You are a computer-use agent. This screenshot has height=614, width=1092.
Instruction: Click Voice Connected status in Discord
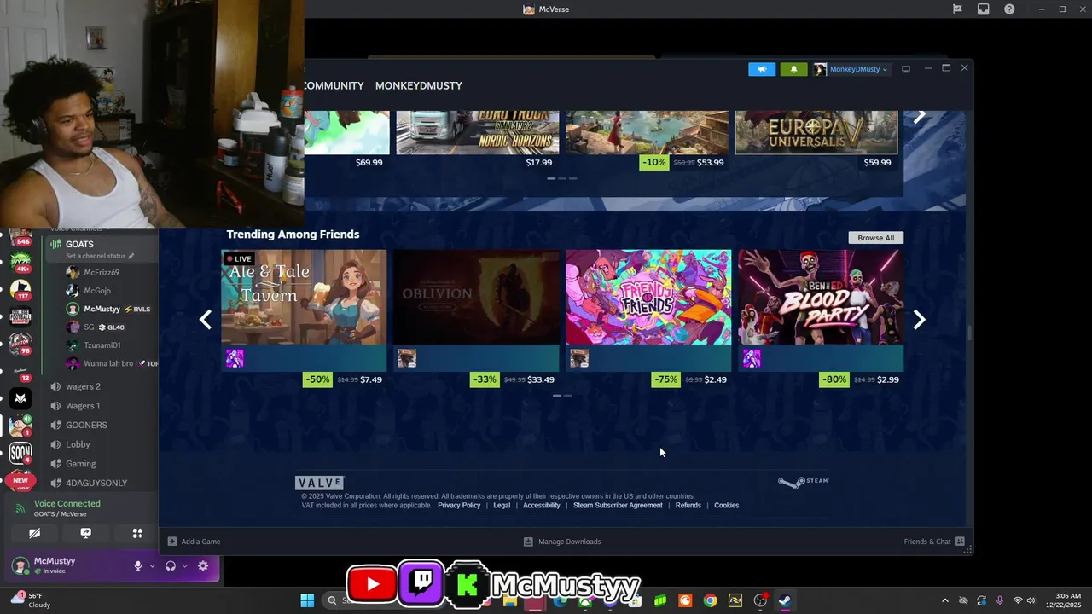click(x=67, y=503)
